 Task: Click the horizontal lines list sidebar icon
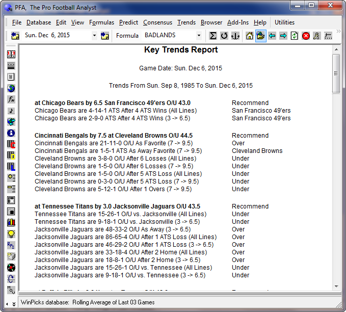tap(11, 66)
